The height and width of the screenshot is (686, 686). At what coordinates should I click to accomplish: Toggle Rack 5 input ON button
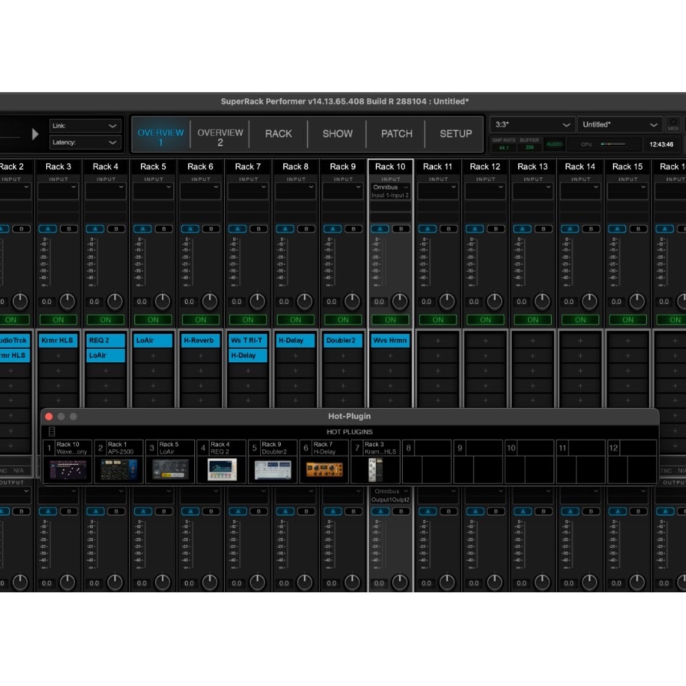point(153,320)
